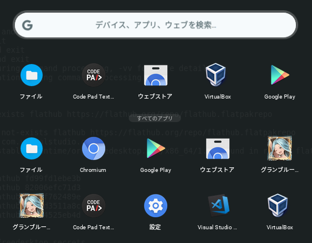The image size is (312, 243).
Task: Launch グランブルー game icon beside ウェブストア
Action: [x=280, y=148]
